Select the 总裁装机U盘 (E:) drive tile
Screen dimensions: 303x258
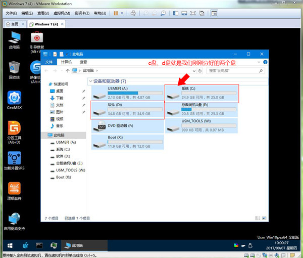(201, 109)
